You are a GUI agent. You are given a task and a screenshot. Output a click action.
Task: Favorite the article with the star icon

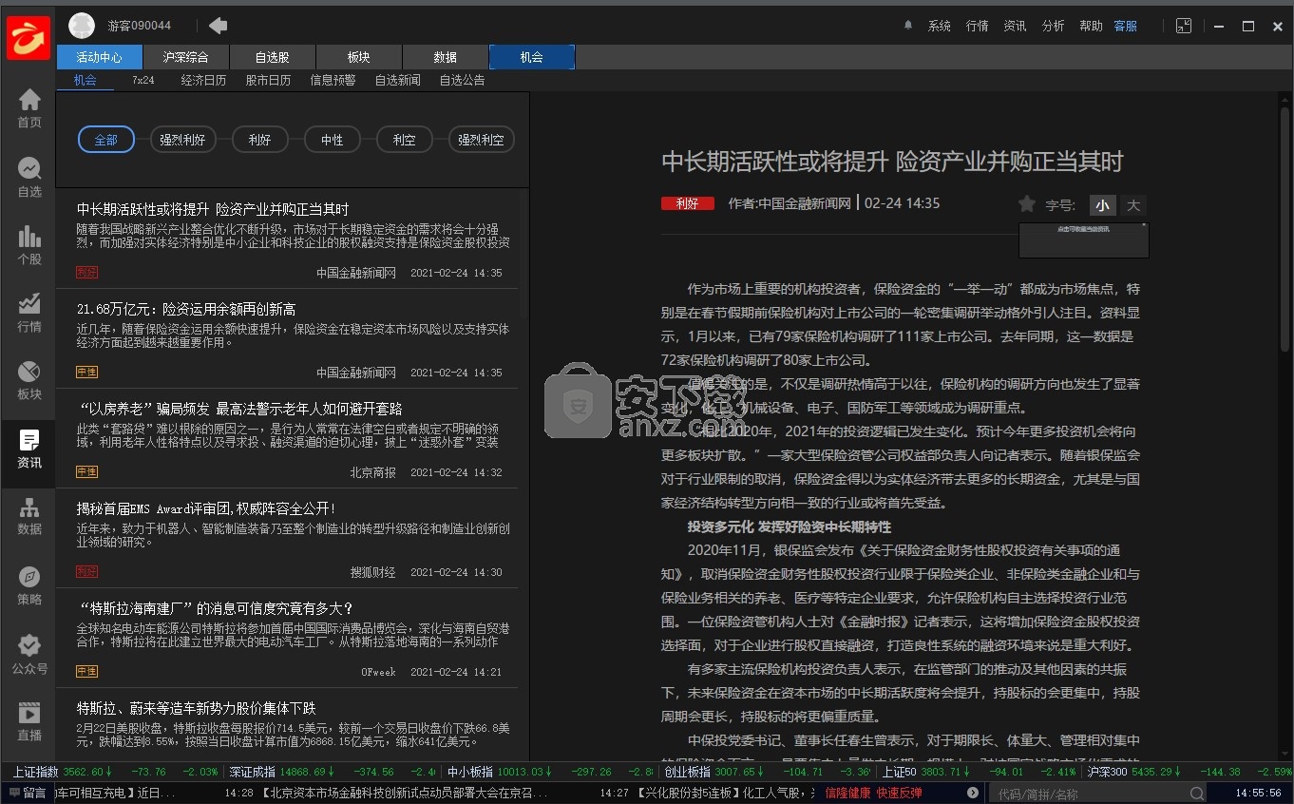coord(1026,203)
